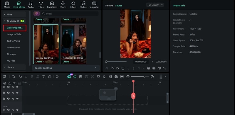The image size is (235, 115).
Task: Open the Stickers tab
Action: tap(83, 5)
